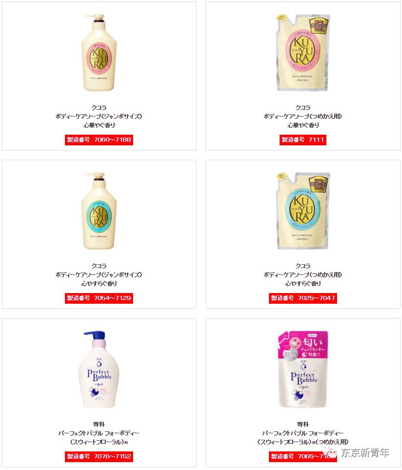The width and height of the screenshot is (402, 470).
Task: Select the red lot number 7060~7188 badge
Action: click(x=99, y=140)
